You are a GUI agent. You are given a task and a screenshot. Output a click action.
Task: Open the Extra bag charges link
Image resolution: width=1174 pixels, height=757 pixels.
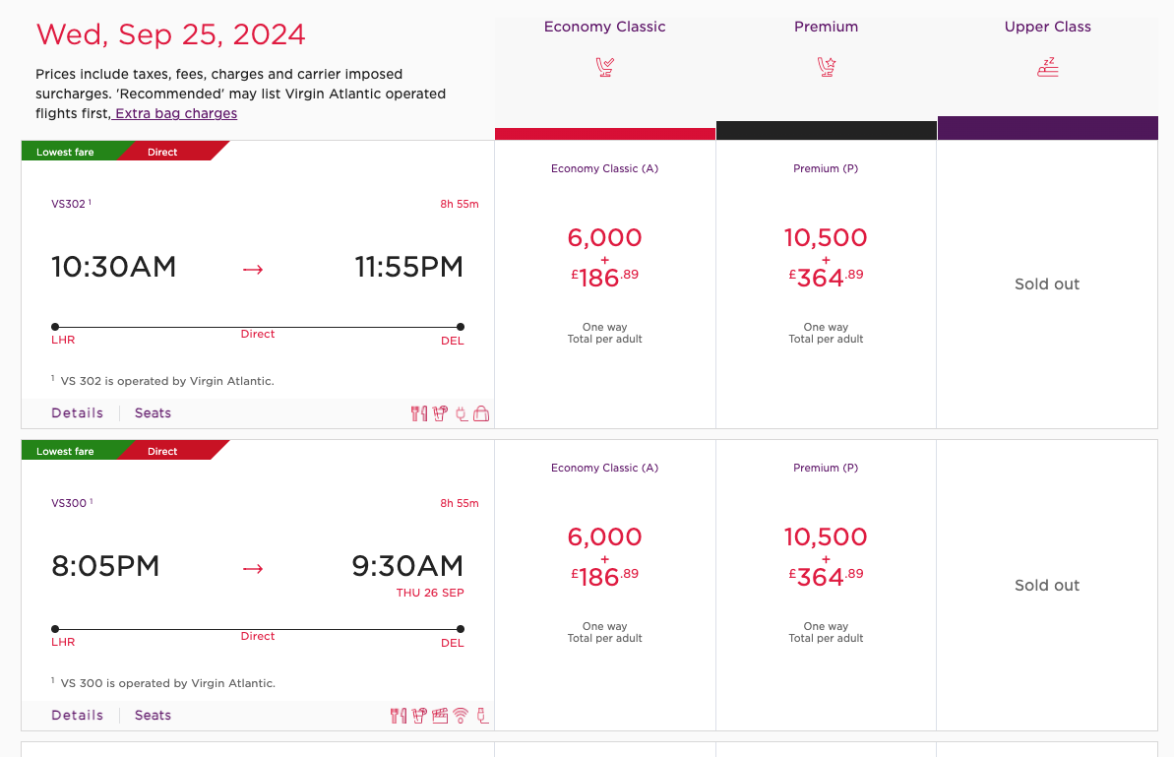pyautogui.click(x=175, y=113)
